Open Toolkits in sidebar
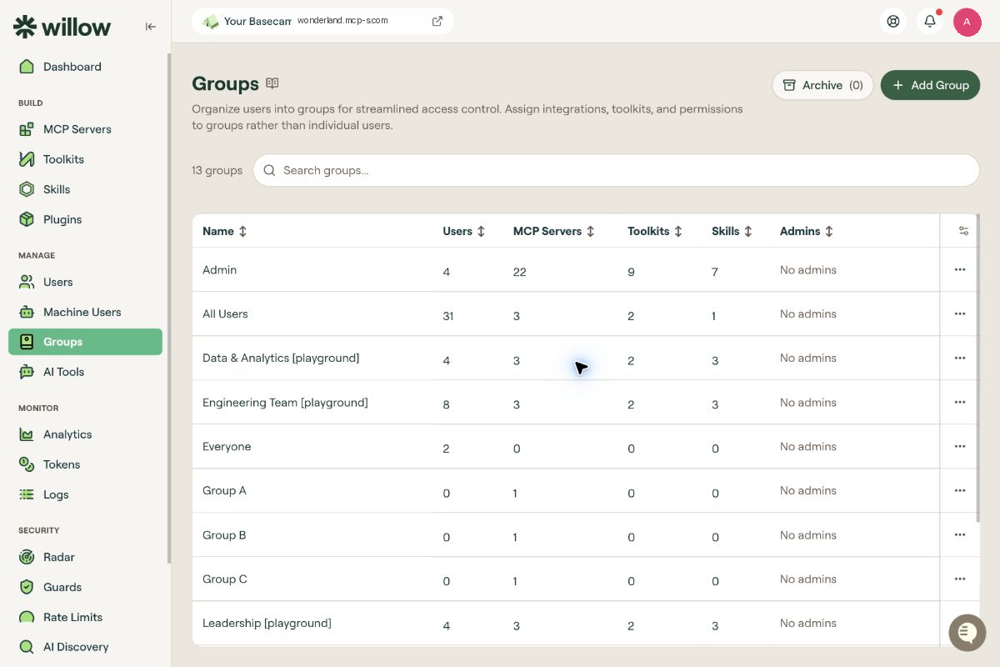 [85, 159]
